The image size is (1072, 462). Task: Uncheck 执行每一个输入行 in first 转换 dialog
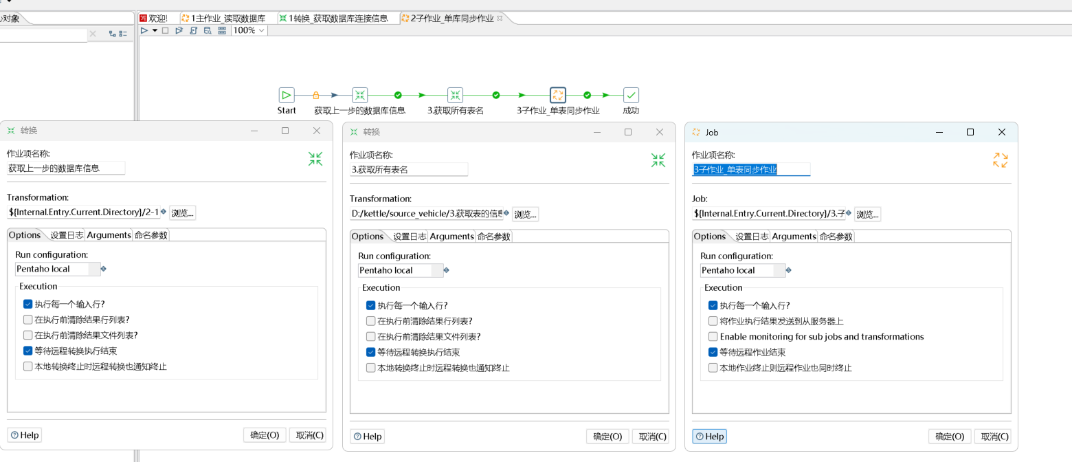coord(28,304)
